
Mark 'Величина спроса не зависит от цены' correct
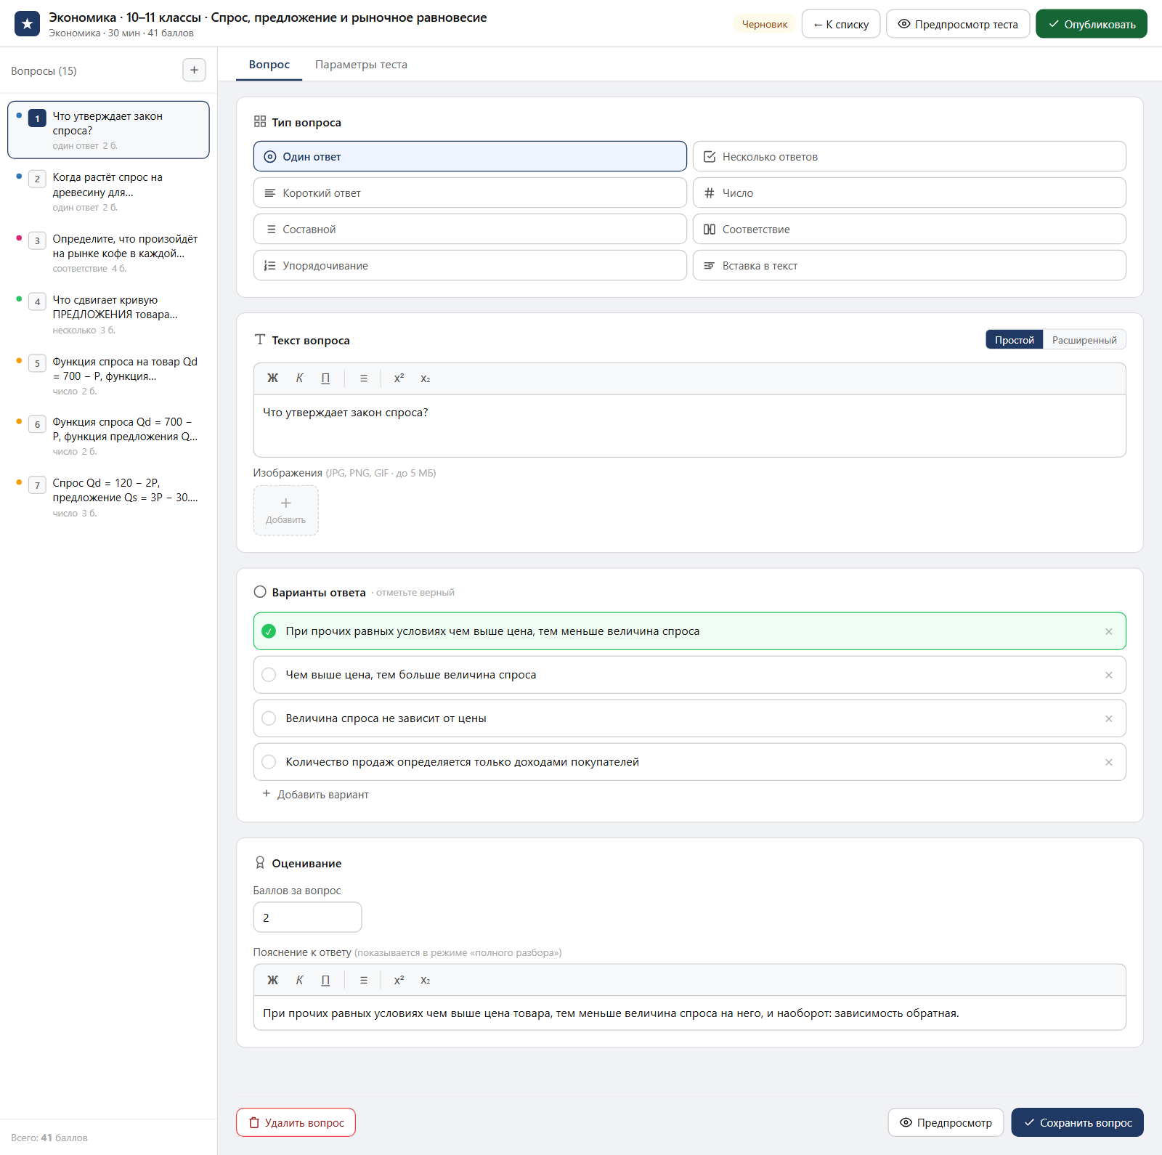(x=269, y=718)
